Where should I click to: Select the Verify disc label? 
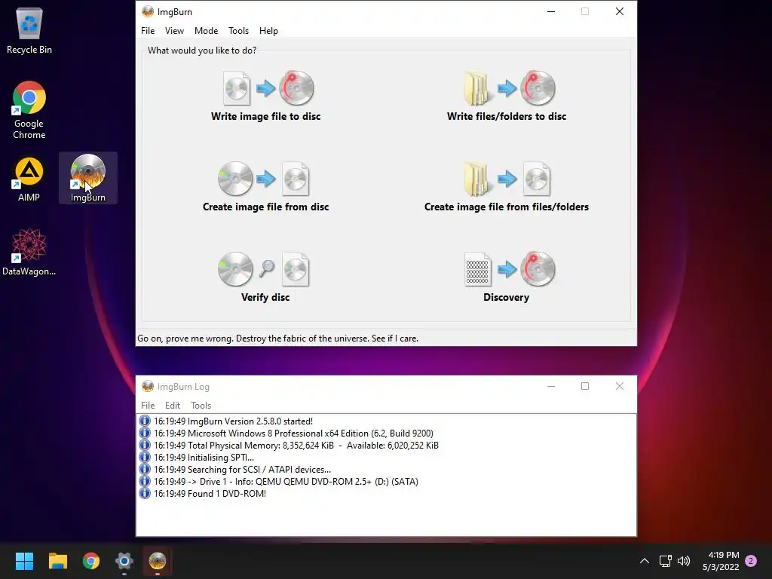coord(265,297)
